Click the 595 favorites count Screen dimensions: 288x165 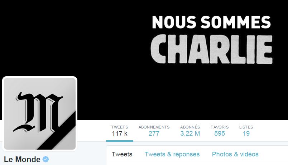tap(220, 134)
